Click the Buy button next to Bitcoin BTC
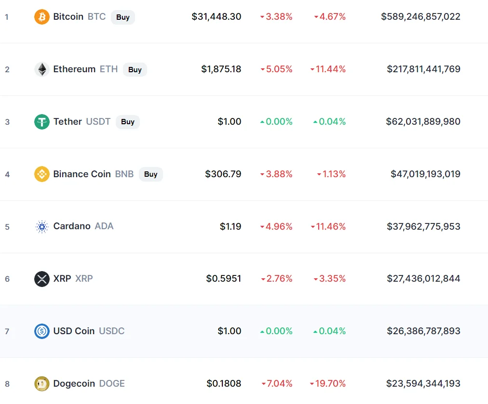 point(123,17)
